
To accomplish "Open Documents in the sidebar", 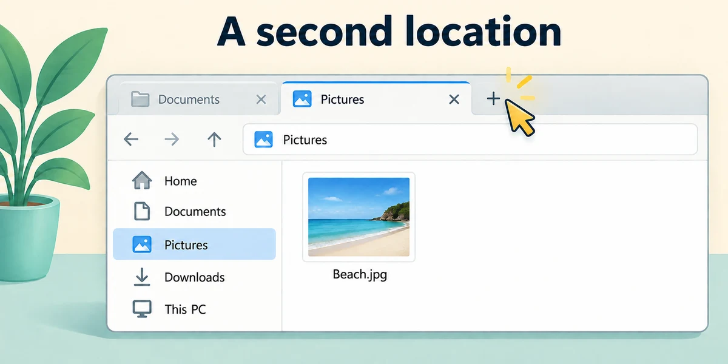I will pyautogui.click(x=194, y=212).
